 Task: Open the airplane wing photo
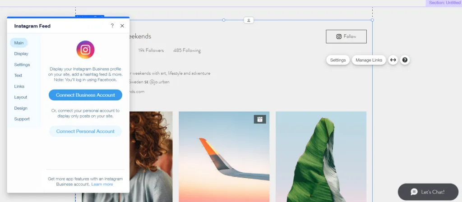224,157
